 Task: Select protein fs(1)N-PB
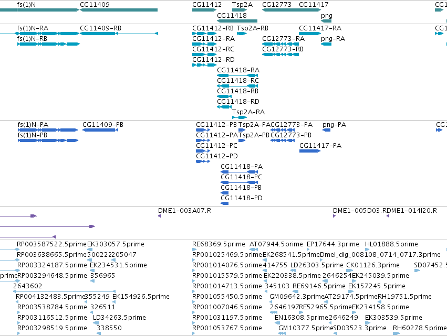pos(33,135)
